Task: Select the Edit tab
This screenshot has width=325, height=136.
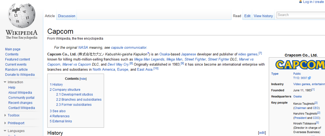Action: [247, 16]
